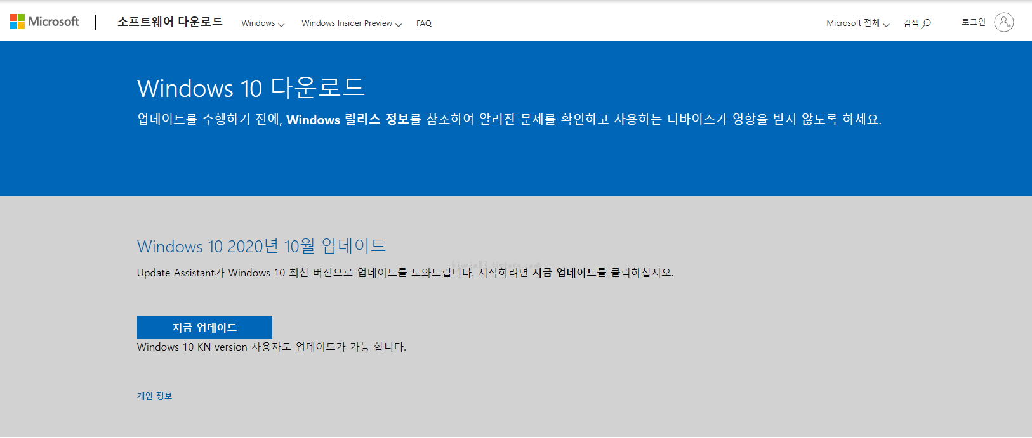
Task: Click the Windows 10 다운로드 heading
Action: [251, 88]
